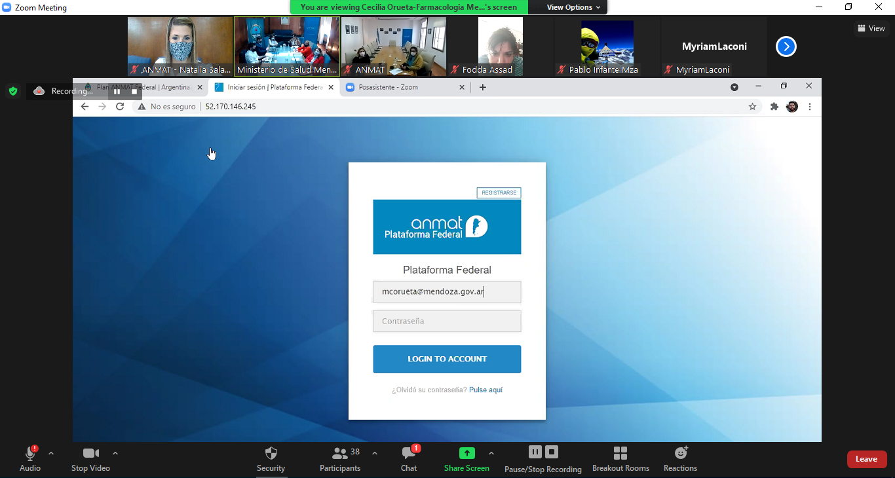Pause recording from the top-left indicator
The width and height of the screenshot is (895, 478).
coord(117,91)
